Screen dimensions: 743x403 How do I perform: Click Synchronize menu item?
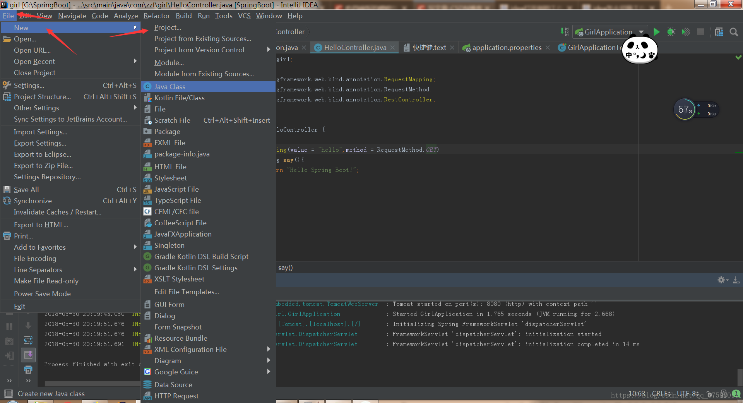coord(70,201)
